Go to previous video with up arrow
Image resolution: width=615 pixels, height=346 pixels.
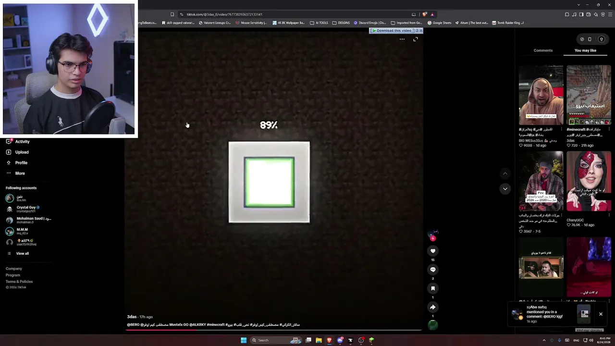[505, 173]
